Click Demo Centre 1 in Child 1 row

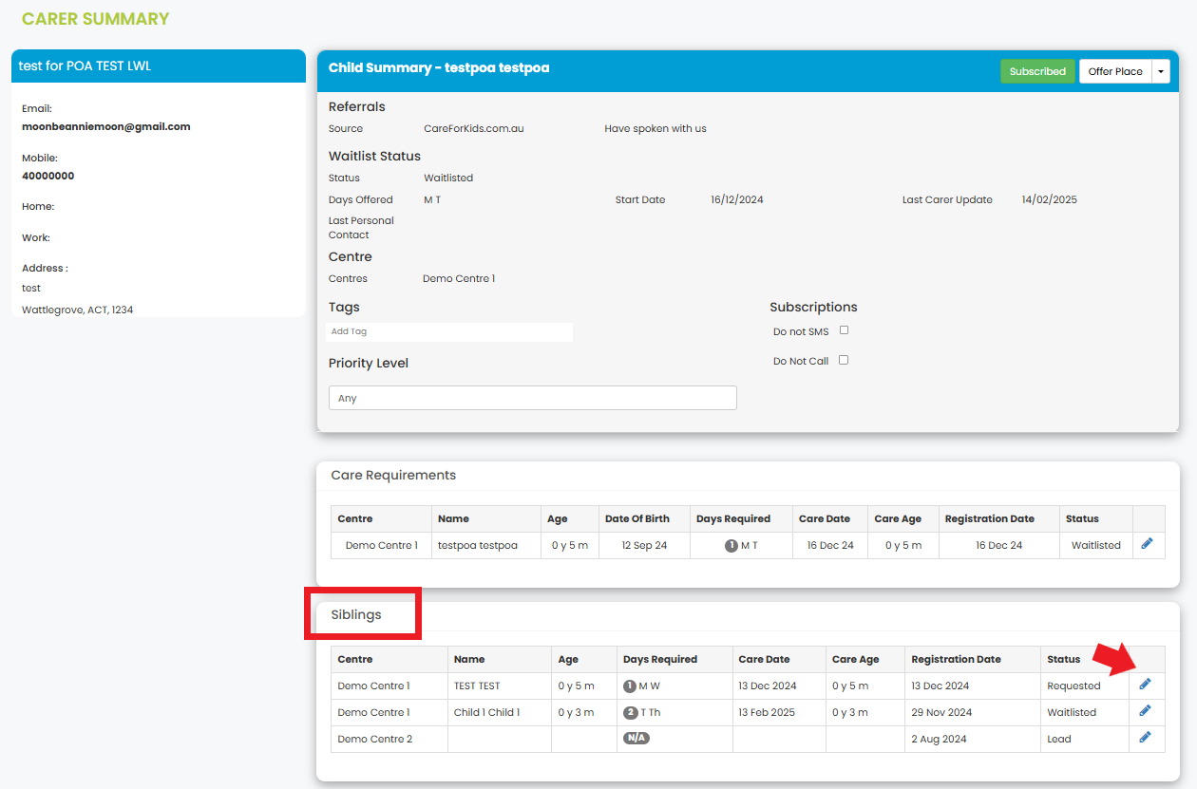pos(373,712)
